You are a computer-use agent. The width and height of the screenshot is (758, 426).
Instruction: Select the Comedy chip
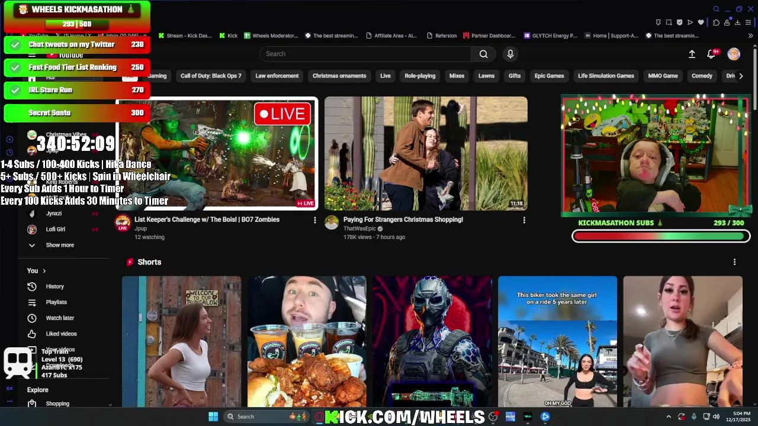(702, 76)
